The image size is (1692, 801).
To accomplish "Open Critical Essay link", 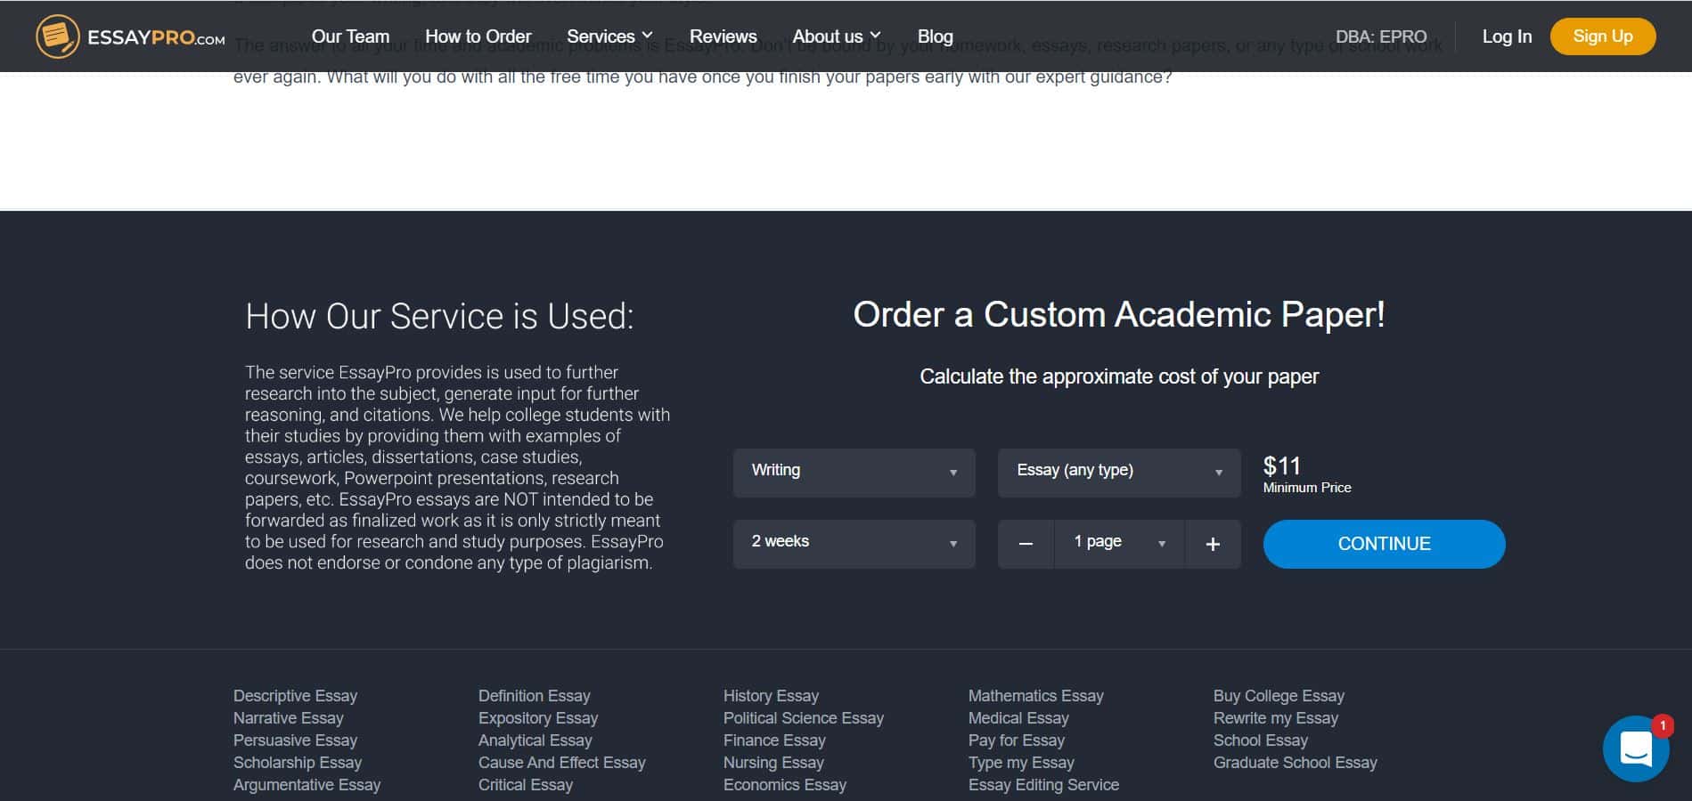I will coord(526,785).
